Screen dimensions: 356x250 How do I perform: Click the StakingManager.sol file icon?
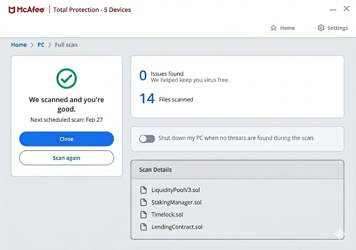click(144, 202)
